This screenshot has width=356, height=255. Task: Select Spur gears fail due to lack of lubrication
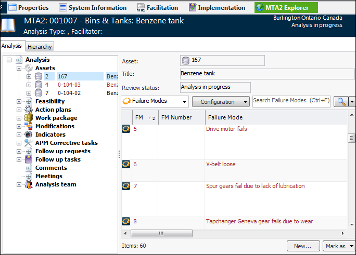coord(256,186)
